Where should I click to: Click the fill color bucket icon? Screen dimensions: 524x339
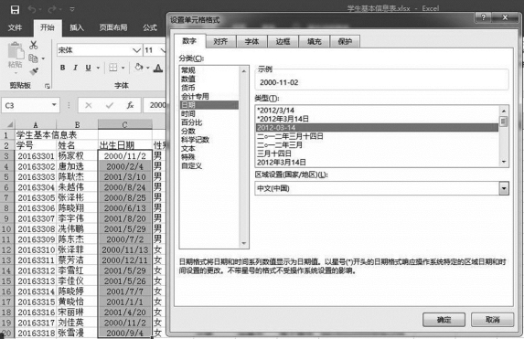pos(138,68)
